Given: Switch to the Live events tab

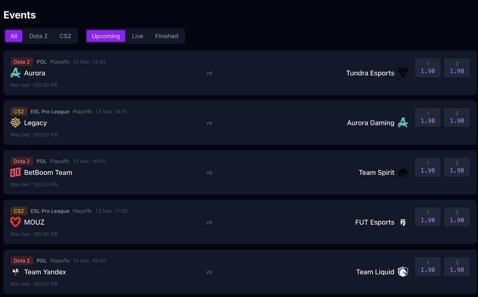Looking at the screenshot, I should coord(137,36).
